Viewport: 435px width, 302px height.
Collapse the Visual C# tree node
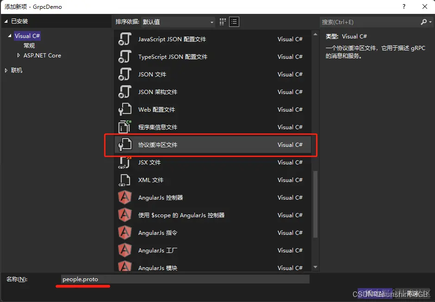(10, 36)
